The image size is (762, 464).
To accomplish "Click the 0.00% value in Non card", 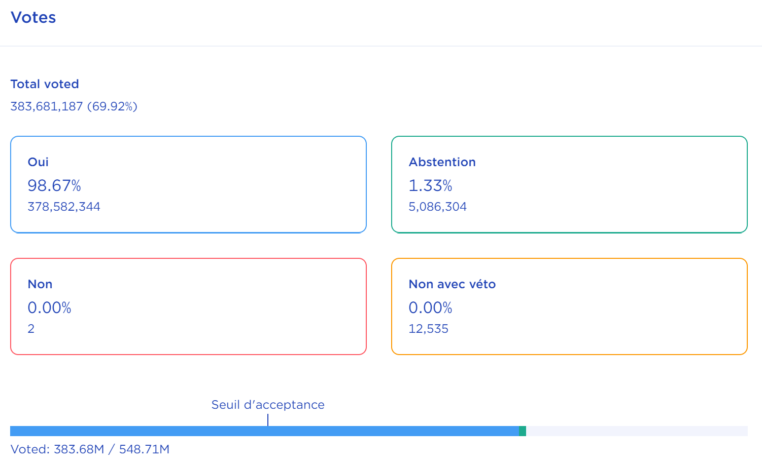I will pyautogui.click(x=49, y=308).
